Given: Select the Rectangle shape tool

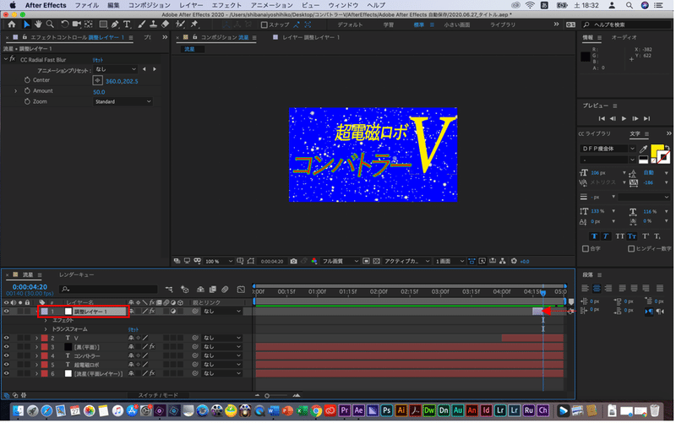Looking at the screenshot, I should click(x=103, y=24).
